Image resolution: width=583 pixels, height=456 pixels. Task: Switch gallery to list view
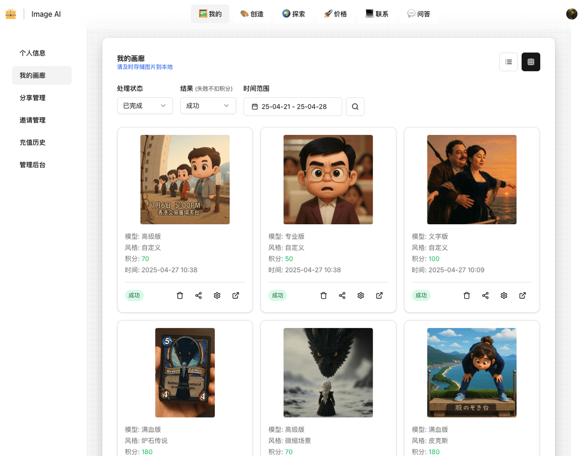point(509,62)
